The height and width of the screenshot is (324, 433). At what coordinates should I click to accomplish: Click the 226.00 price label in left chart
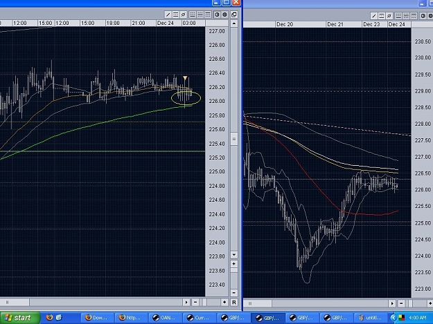pyautogui.click(x=217, y=101)
